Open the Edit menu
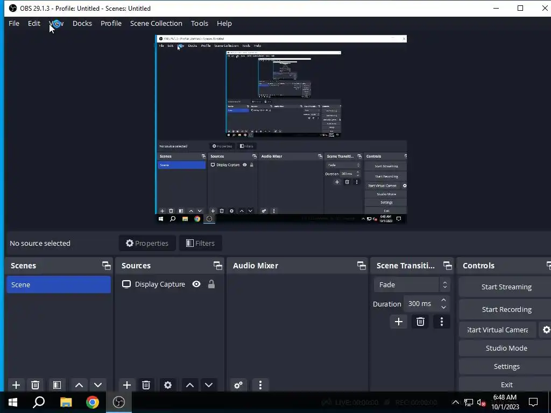 pos(34,23)
